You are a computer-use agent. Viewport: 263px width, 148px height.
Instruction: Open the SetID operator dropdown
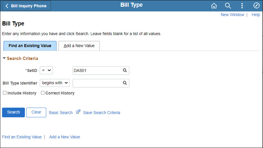pyautogui.click(x=46, y=70)
